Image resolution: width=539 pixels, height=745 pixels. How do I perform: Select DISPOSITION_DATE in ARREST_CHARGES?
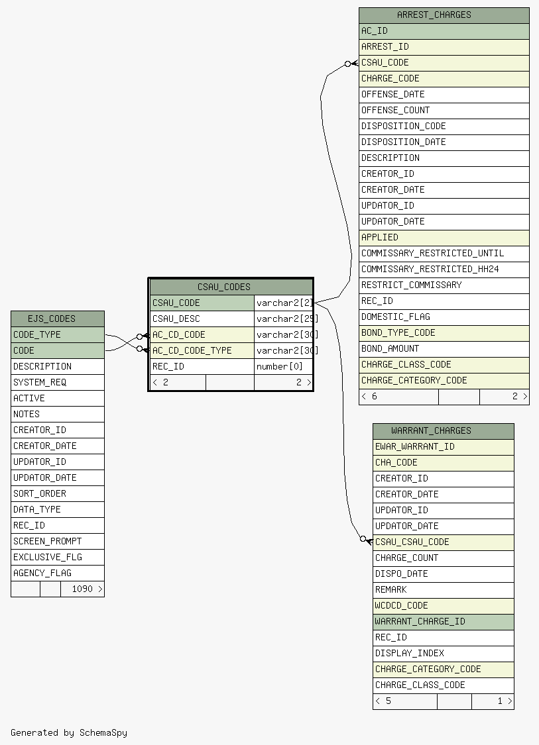tap(444, 142)
